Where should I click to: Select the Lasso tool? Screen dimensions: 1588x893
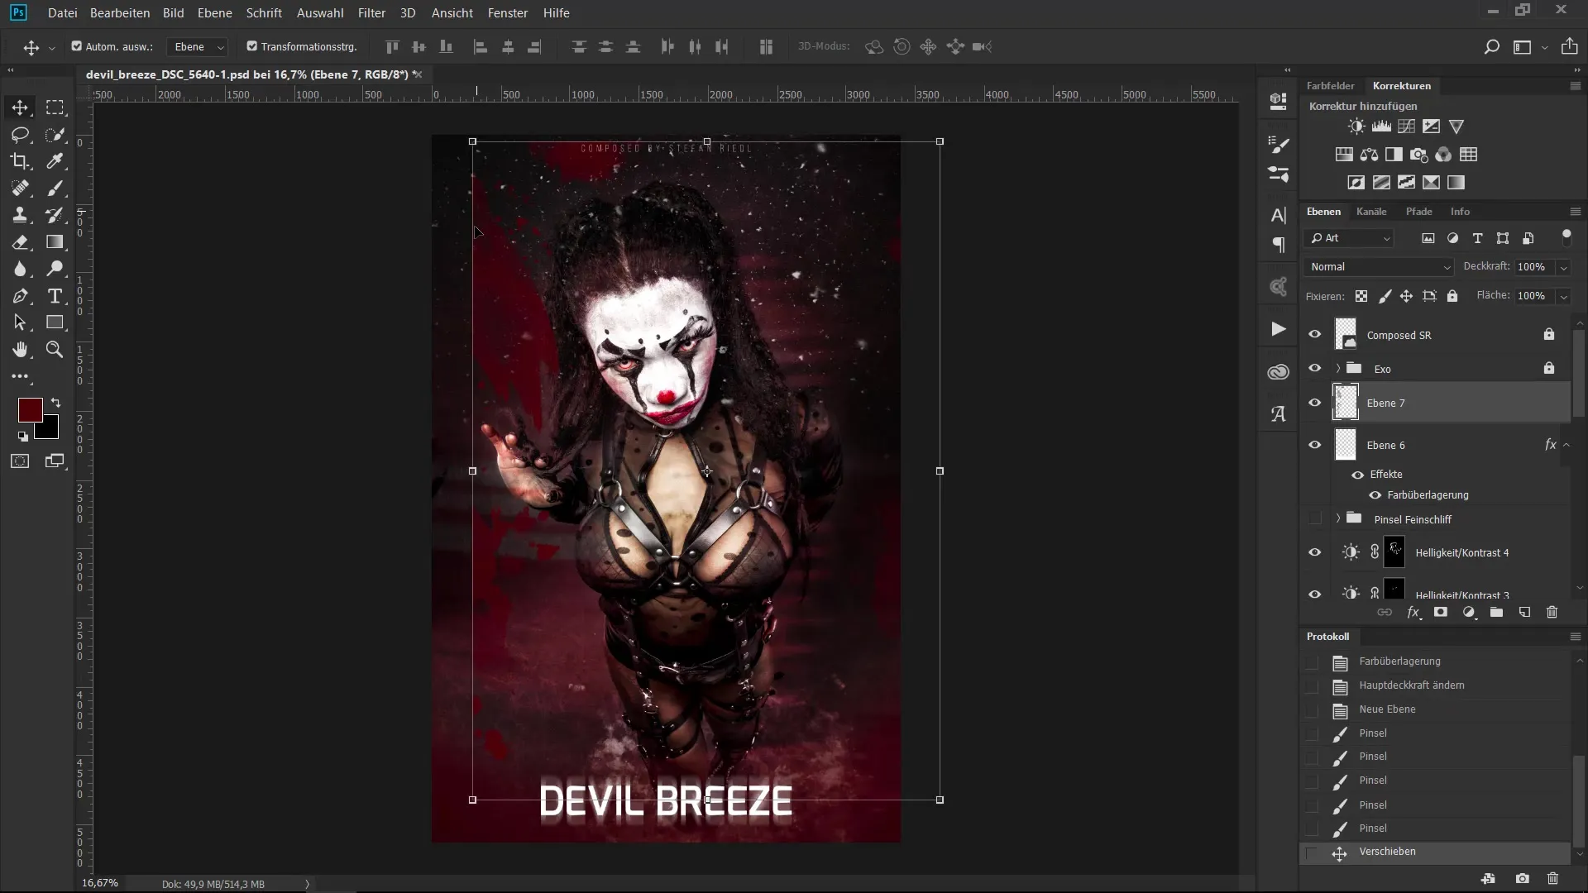[x=20, y=135]
